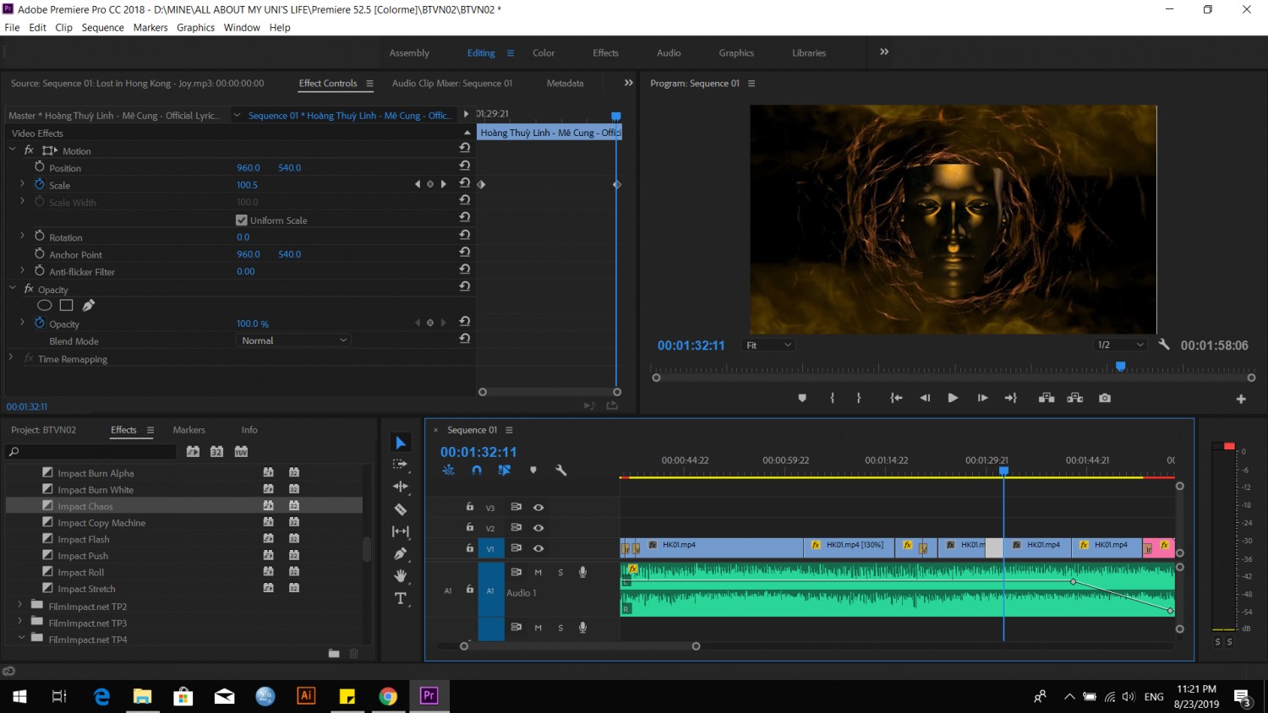Select the Ripple Edit tool
Screen dimensions: 1268x713
coord(401,487)
